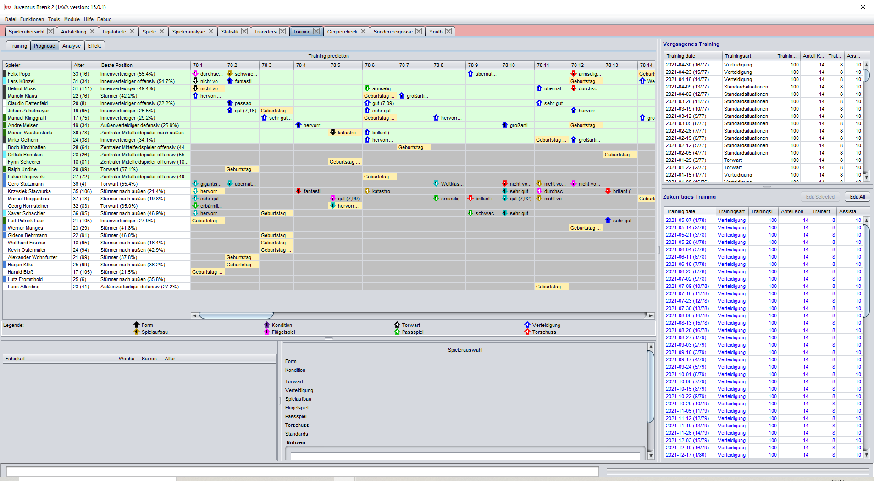The width and height of the screenshot is (874, 481).
Task: Click the Spielaufbau legend arrow icon
Action: click(137, 332)
